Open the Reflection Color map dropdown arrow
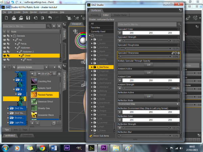 click(x=120, y=120)
